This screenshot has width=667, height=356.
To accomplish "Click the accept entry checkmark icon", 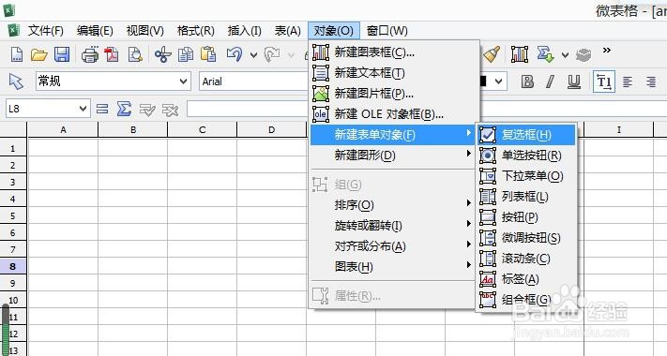I will [x=147, y=110].
